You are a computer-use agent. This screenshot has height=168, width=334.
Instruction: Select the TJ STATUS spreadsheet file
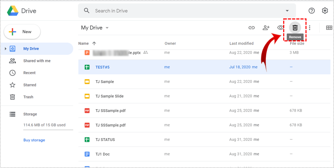point(105,139)
